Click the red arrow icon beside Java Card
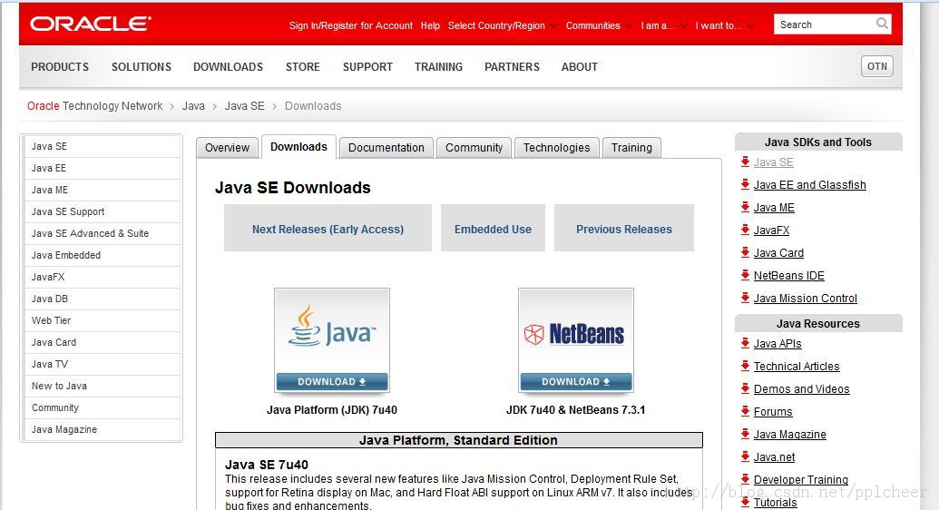939x510 pixels. point(745,253)
